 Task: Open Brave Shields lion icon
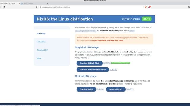146,7
